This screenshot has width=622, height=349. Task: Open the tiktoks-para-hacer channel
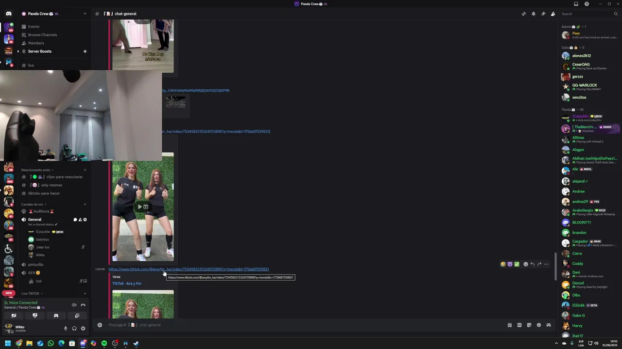(53, 193)
